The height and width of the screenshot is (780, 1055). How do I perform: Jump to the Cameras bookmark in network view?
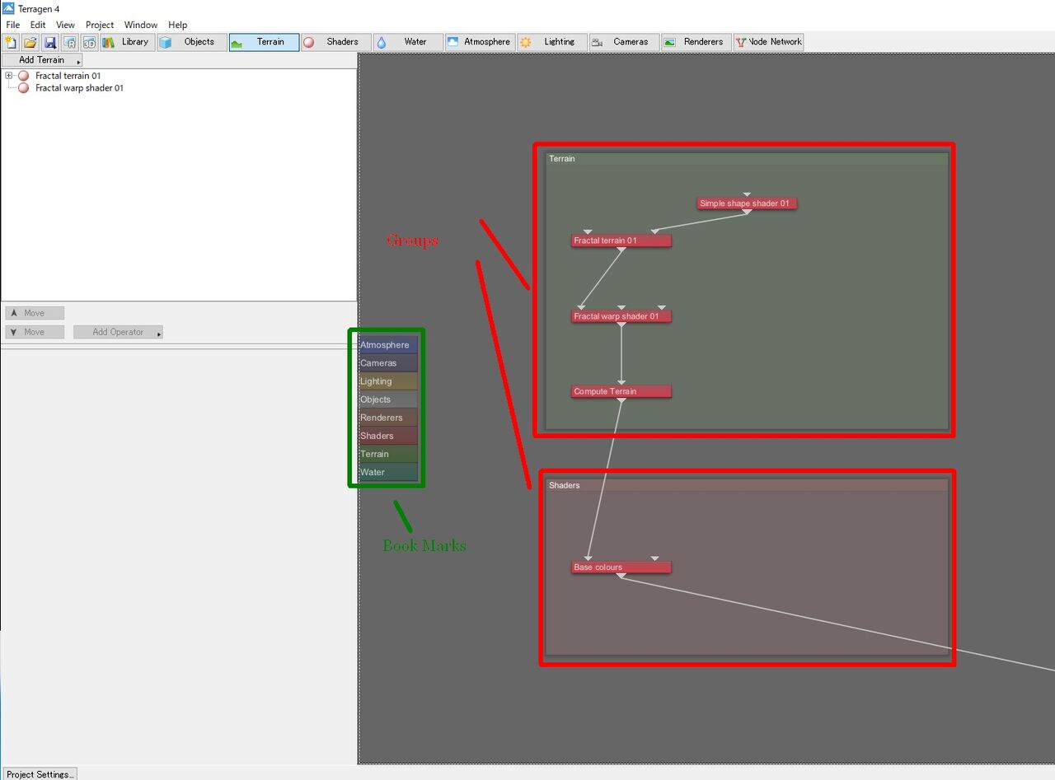coord(387,363)
